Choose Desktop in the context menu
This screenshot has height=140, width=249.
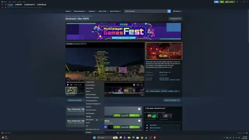94,132
